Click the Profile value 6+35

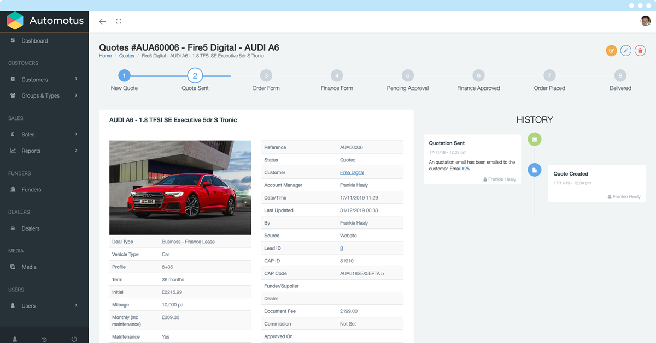167,267
